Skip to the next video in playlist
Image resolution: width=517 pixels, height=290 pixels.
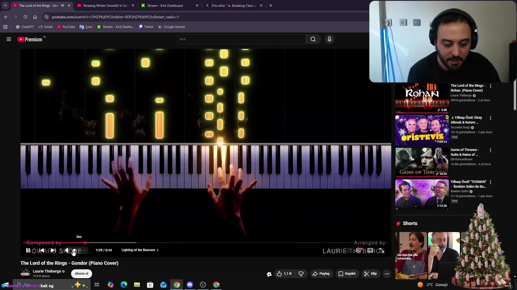[53, 251]
